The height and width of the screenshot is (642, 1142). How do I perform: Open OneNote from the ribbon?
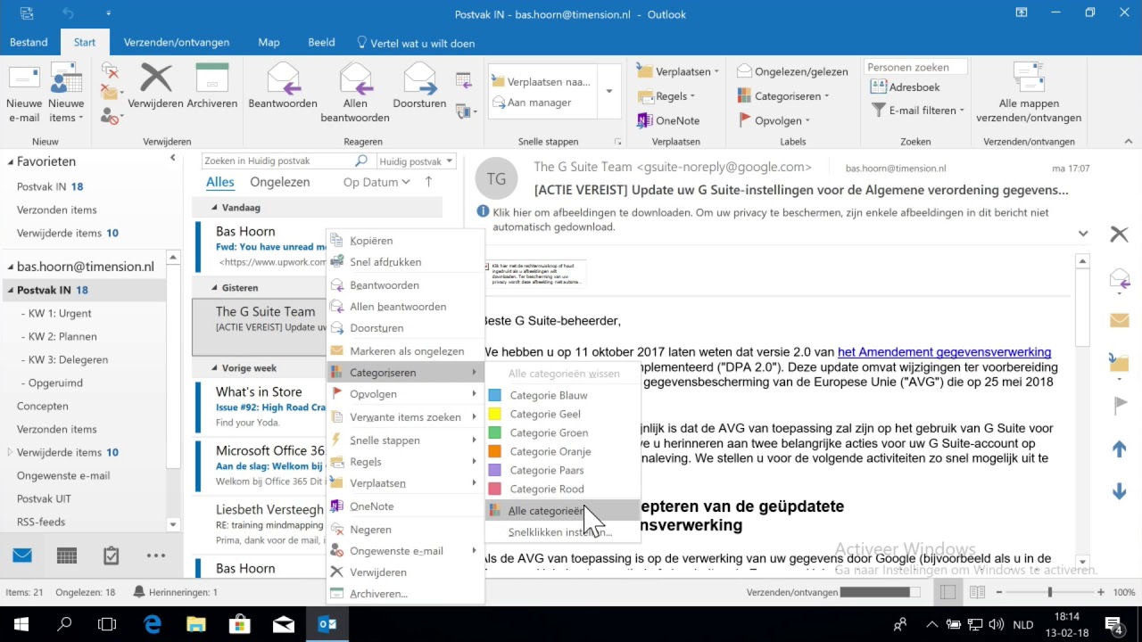tap(669, 120)
